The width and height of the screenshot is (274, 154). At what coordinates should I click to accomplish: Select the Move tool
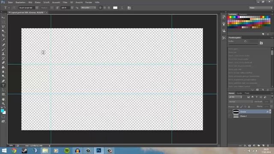tap(3, 18)
